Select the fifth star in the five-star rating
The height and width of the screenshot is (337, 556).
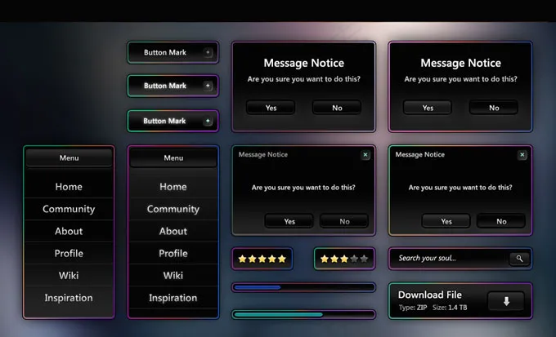[282, 259]
